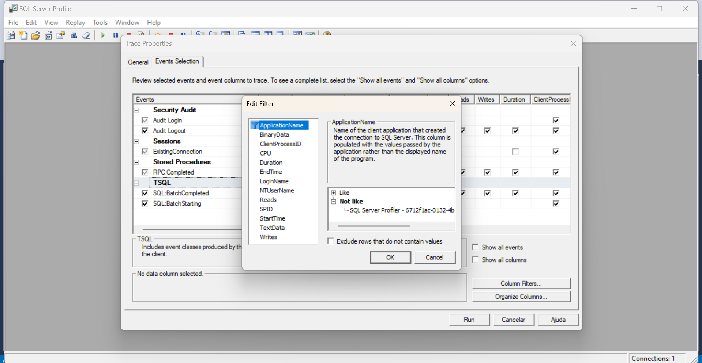Expand the Like filter node
This screenshot has height=363, width=702.
tap(334, 193)
